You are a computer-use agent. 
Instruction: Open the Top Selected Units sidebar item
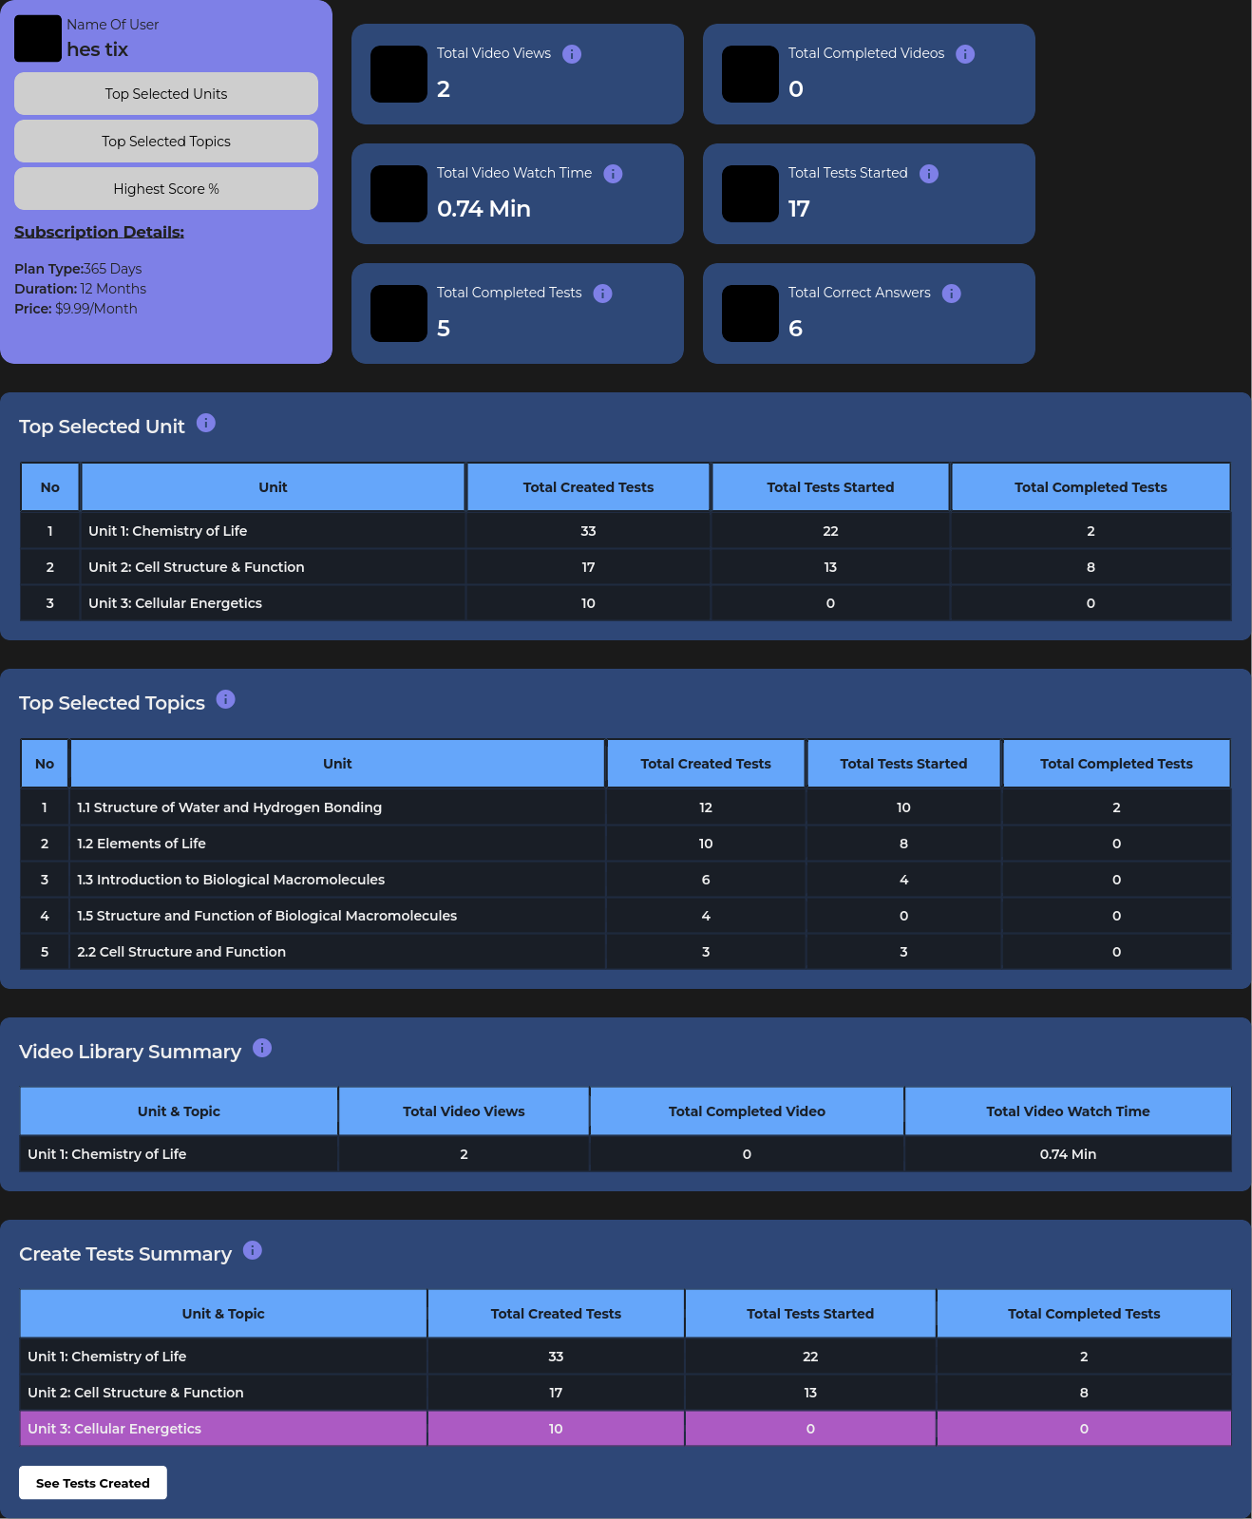pyautogui.click(x=166, y=94)
